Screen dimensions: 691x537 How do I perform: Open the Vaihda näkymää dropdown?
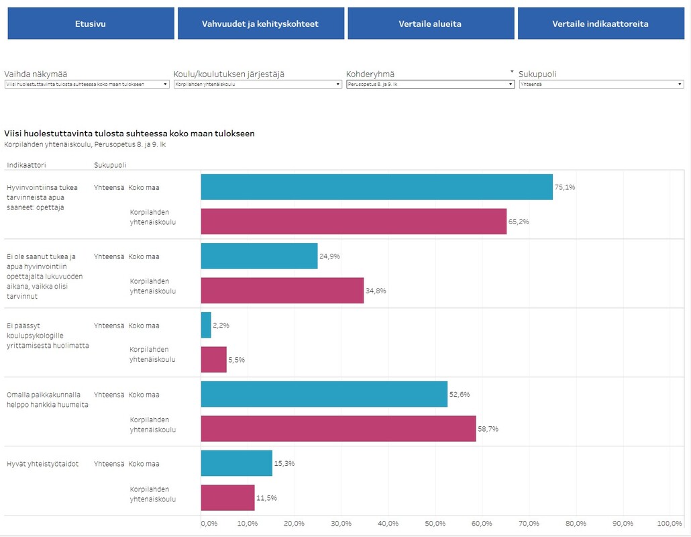click(87, 85)
